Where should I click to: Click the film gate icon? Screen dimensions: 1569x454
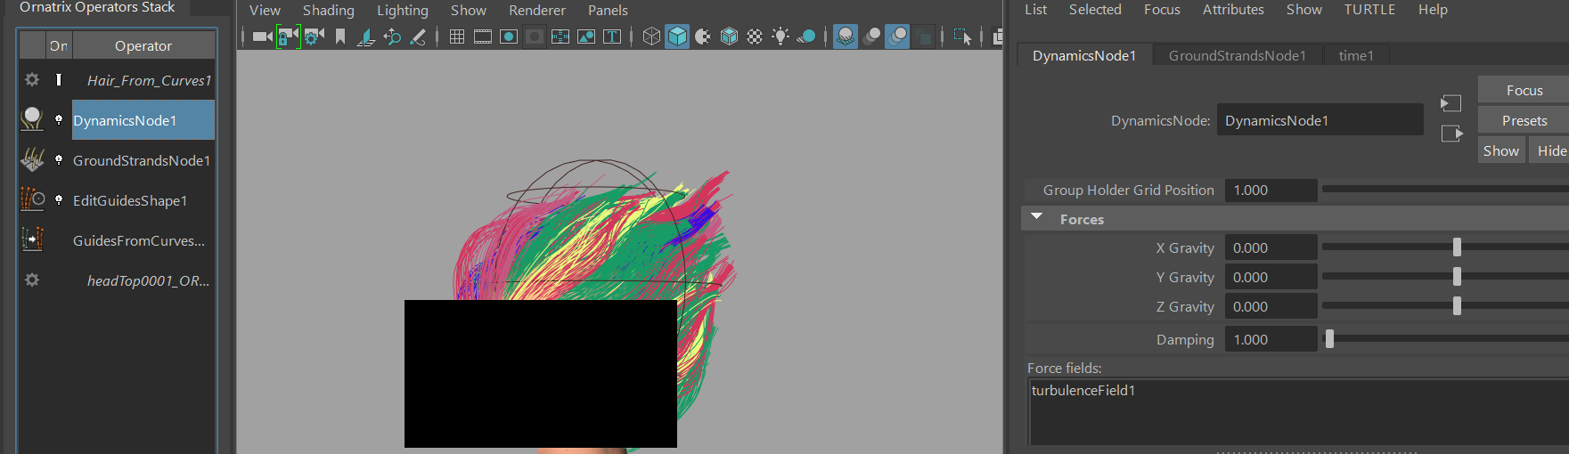tap(483, 36)
